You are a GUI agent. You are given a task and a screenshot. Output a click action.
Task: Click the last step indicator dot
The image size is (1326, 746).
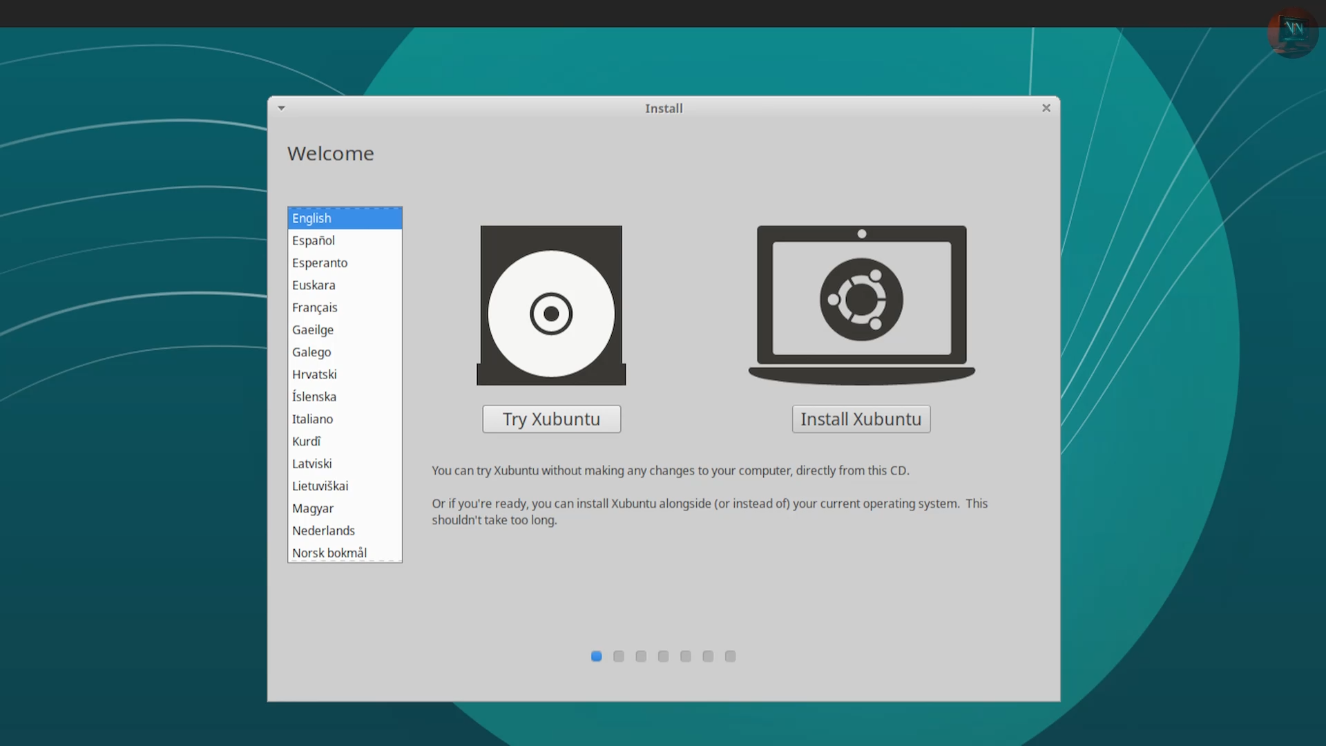tap(730, 656)
